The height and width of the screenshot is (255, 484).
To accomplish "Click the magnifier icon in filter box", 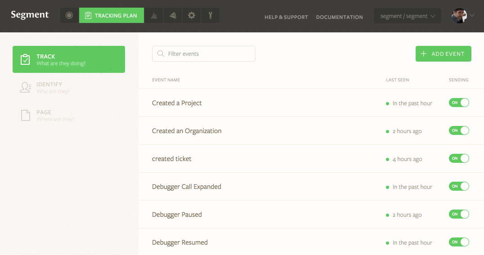I will [161, 54].
